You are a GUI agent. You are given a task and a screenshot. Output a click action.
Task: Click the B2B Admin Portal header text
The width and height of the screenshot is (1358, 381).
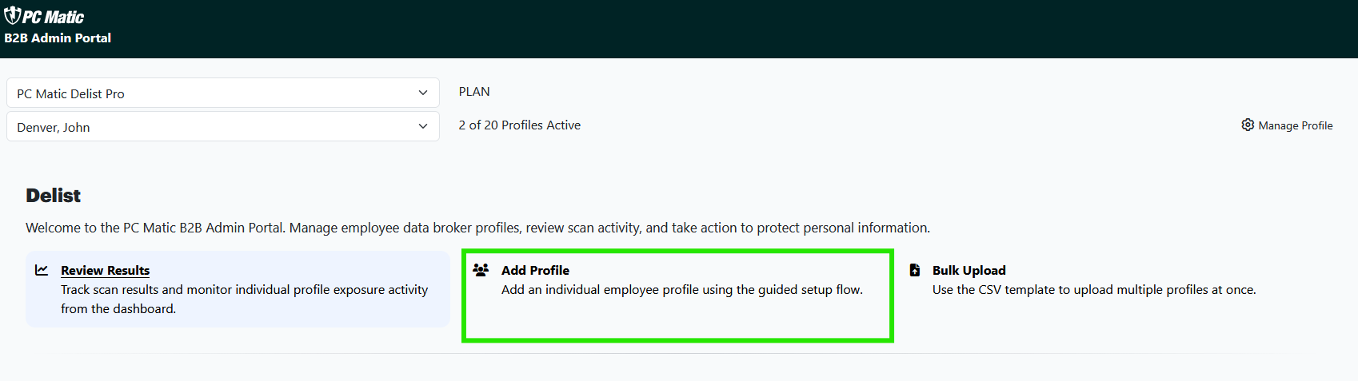click(x=58, y=38)
